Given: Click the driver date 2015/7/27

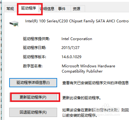Looking at the screenshot, I should coord(70,48).
